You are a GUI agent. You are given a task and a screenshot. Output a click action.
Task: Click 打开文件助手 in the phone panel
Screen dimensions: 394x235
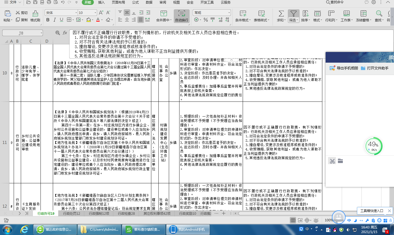(375, 68)
